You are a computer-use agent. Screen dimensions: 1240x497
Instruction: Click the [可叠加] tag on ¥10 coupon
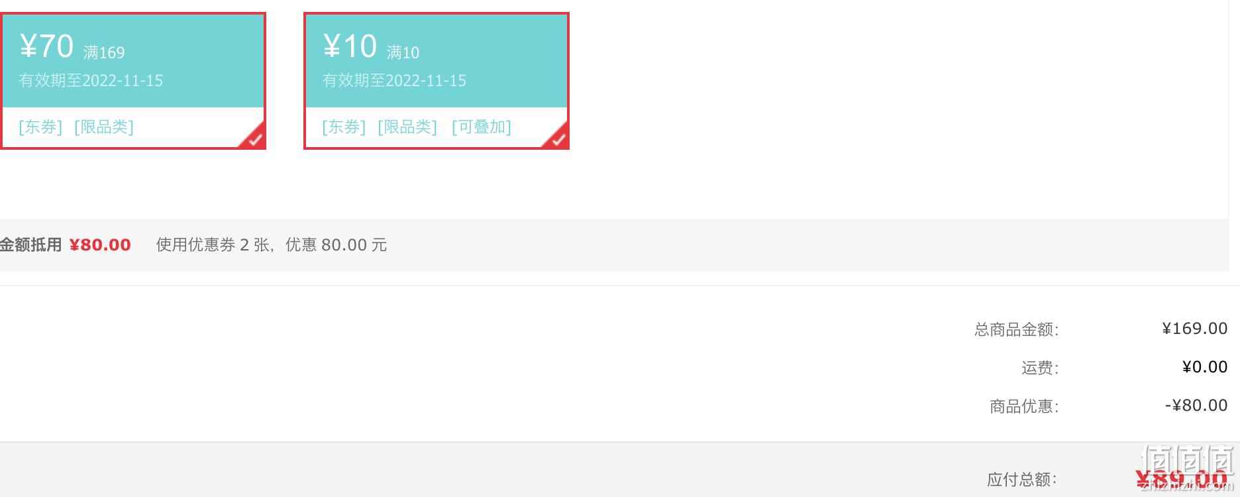[482, 127]
